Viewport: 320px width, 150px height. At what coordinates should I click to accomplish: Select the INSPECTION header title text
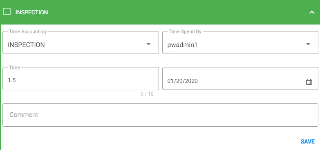pyautogui.click(x=31, y=12)
